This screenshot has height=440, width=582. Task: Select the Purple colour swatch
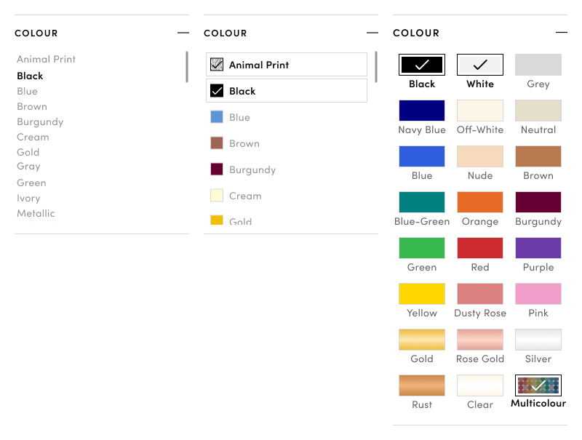tap(538, 248)
